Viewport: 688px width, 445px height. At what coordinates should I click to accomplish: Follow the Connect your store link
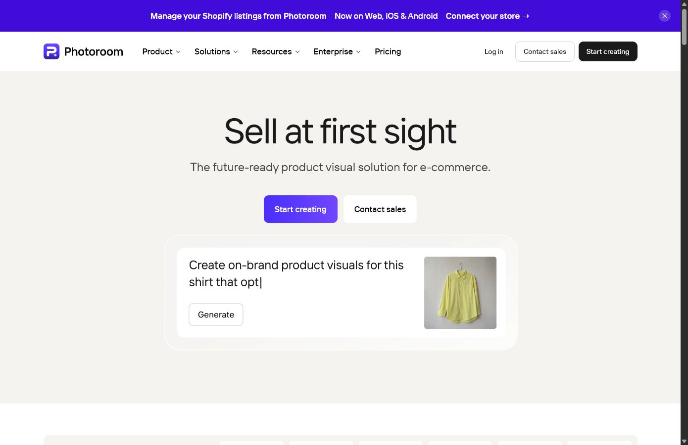click(488, 16)
